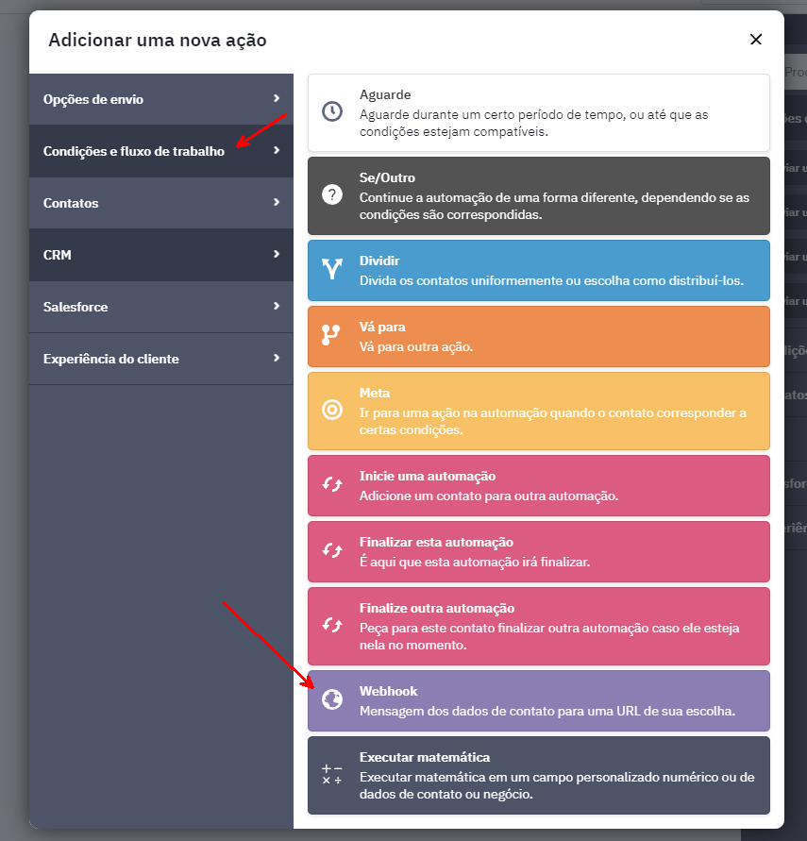Close the Adicionar uma nova ação dialog
The image size is (807, 841).
(755, 39)
